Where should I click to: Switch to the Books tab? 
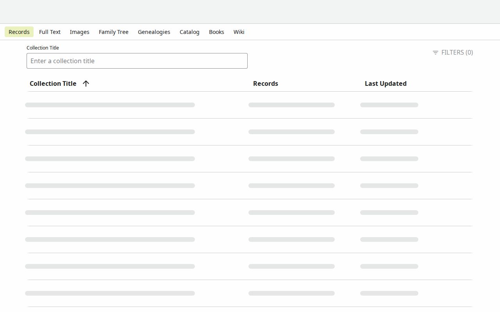[x=216, y=32]
